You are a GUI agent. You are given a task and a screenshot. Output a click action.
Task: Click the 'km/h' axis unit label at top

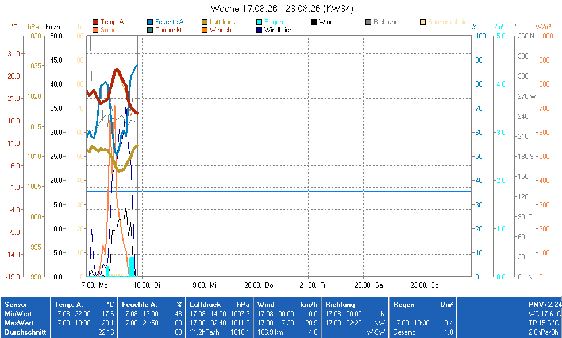(x=53, y=27)
